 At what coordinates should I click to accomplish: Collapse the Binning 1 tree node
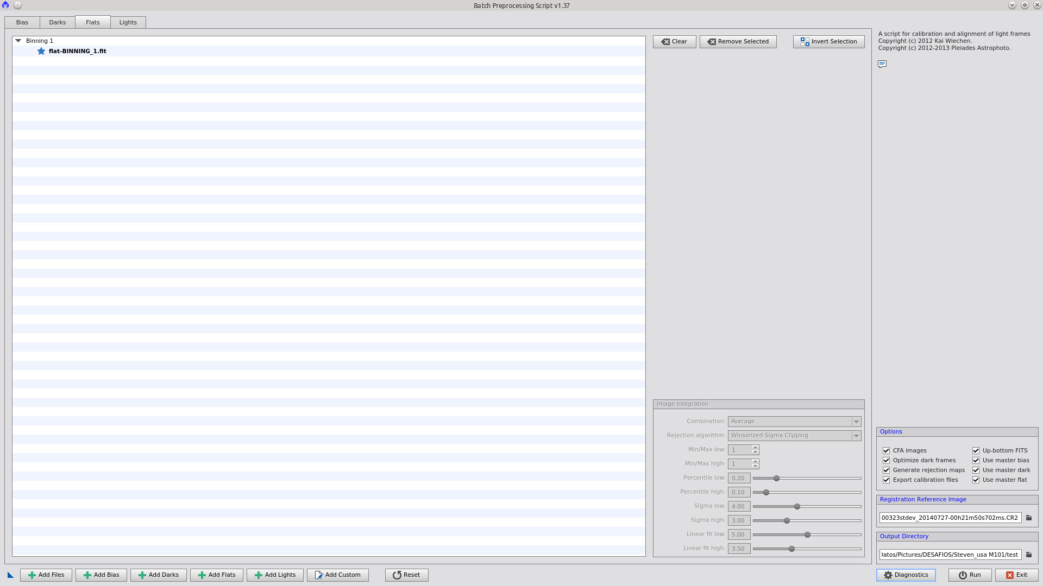pyautogui.click(x=18, y=41)
